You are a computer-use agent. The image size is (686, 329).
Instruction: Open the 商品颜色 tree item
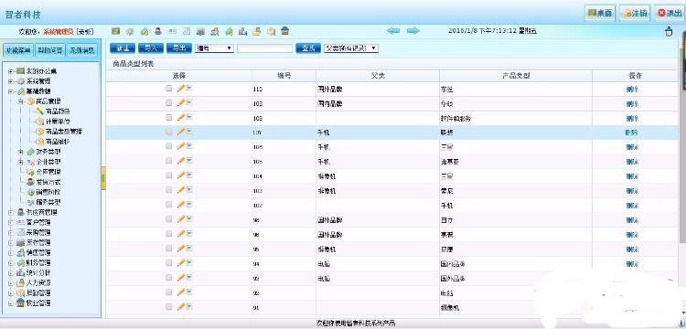(x=58, y=111)
